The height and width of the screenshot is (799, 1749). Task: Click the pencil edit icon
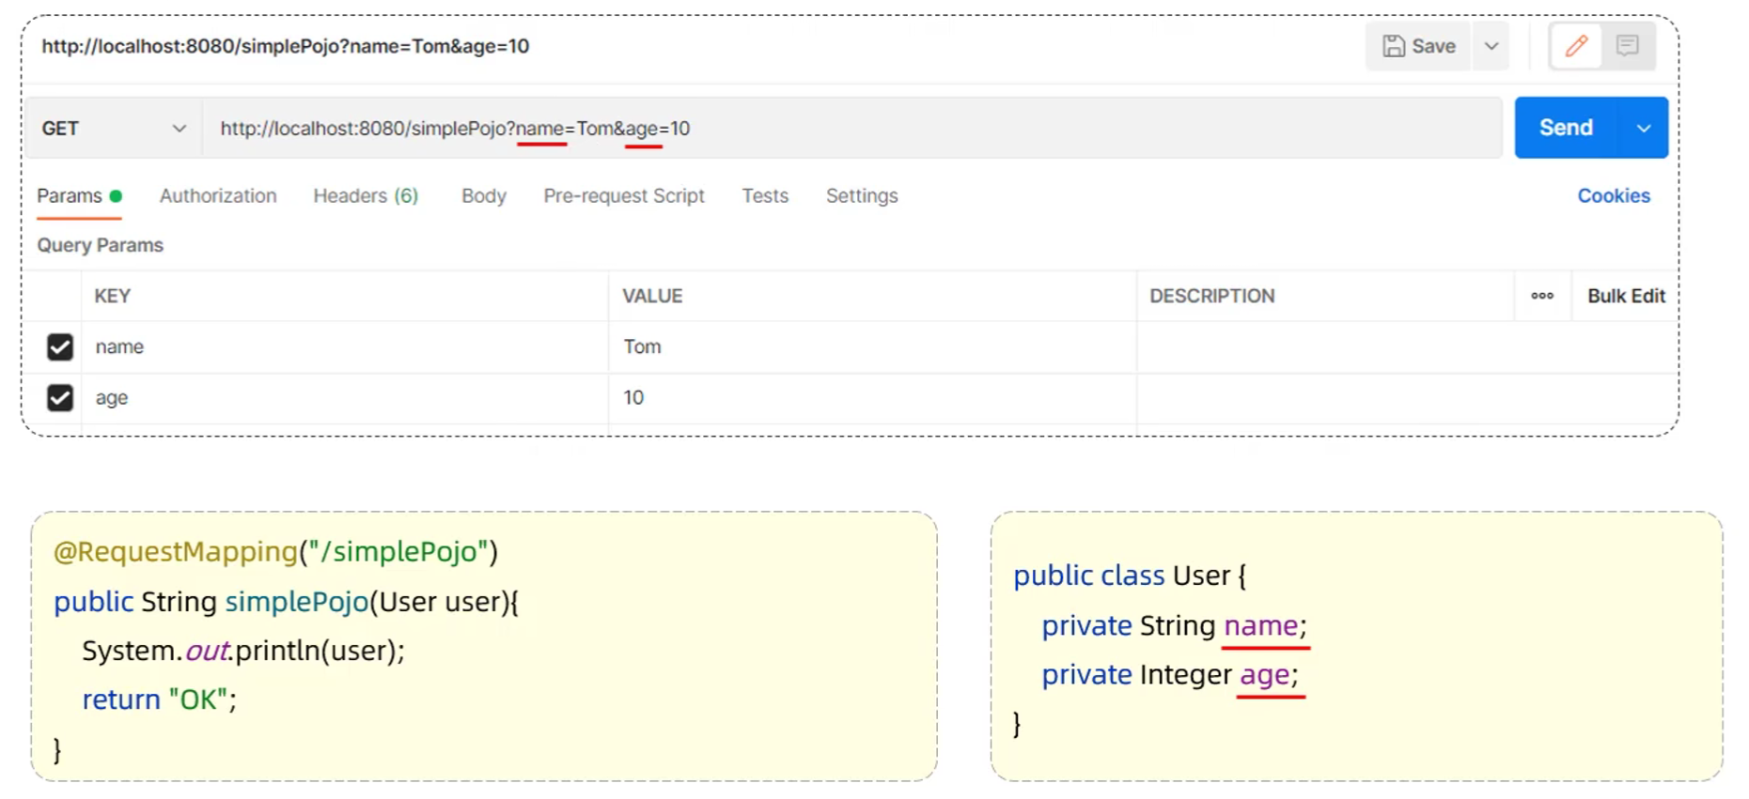(x=1576, y=46)
